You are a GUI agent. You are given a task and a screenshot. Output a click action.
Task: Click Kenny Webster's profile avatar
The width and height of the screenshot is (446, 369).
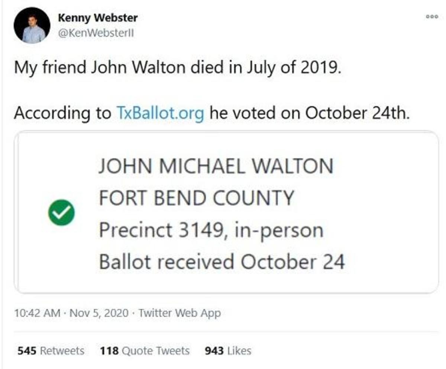pos(32,25)
